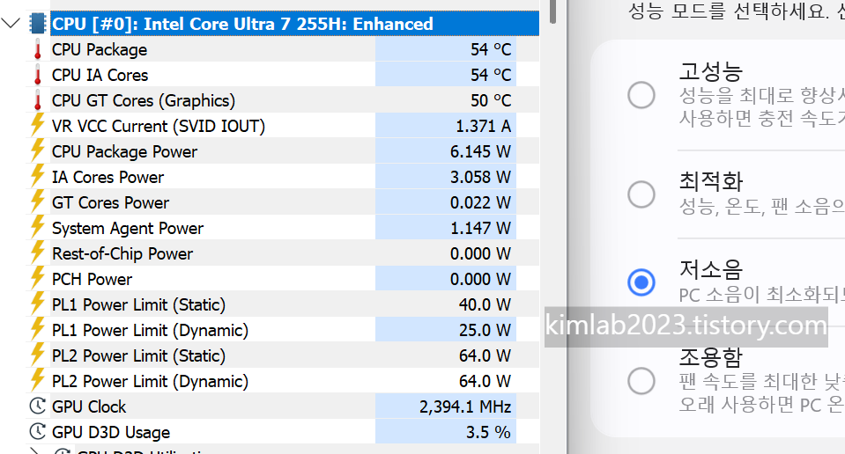Select the IA Cores Power label
The image size is (845, 454).
(x=107, y=177)
